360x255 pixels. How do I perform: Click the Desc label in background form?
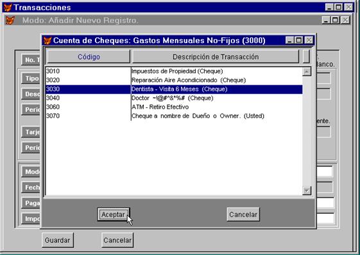31,94
